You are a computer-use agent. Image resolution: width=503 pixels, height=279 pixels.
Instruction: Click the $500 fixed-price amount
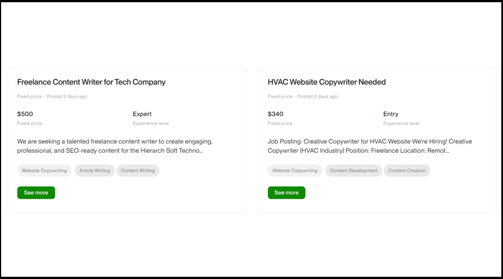click(x=25, y=114)
